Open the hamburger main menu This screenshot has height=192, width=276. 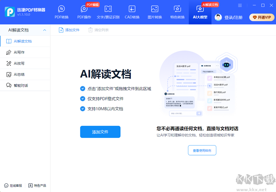[x=240, y=6]
